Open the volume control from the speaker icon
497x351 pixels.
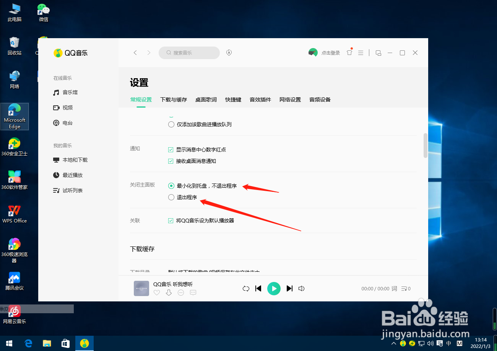coord(301,288)
